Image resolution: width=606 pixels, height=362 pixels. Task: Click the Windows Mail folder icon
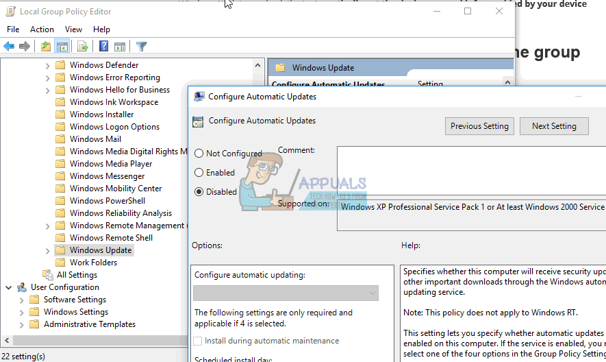coord(60,139)
